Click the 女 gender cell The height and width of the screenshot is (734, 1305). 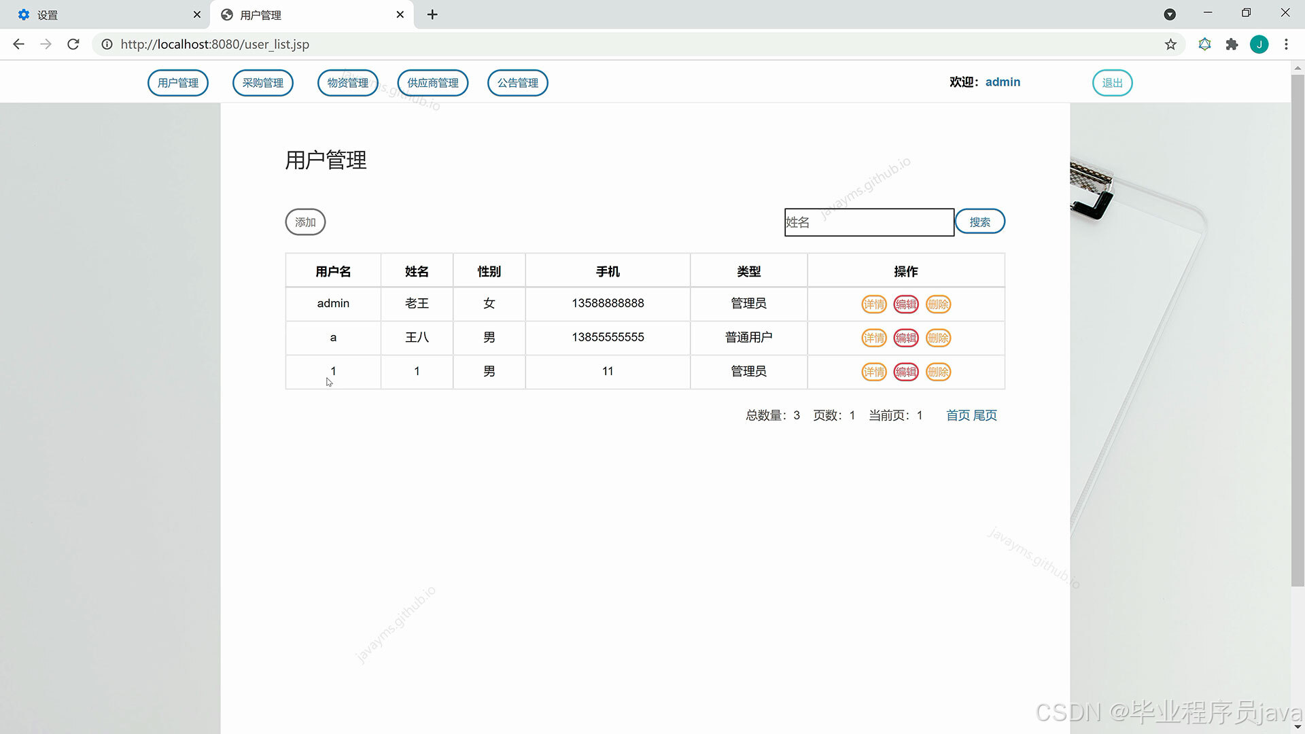point(489,303)
